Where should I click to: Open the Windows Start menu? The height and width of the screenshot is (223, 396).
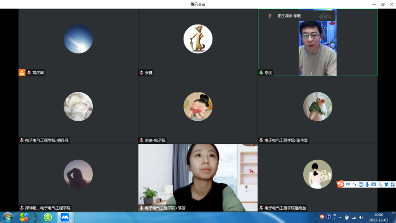tap(8, 217)
